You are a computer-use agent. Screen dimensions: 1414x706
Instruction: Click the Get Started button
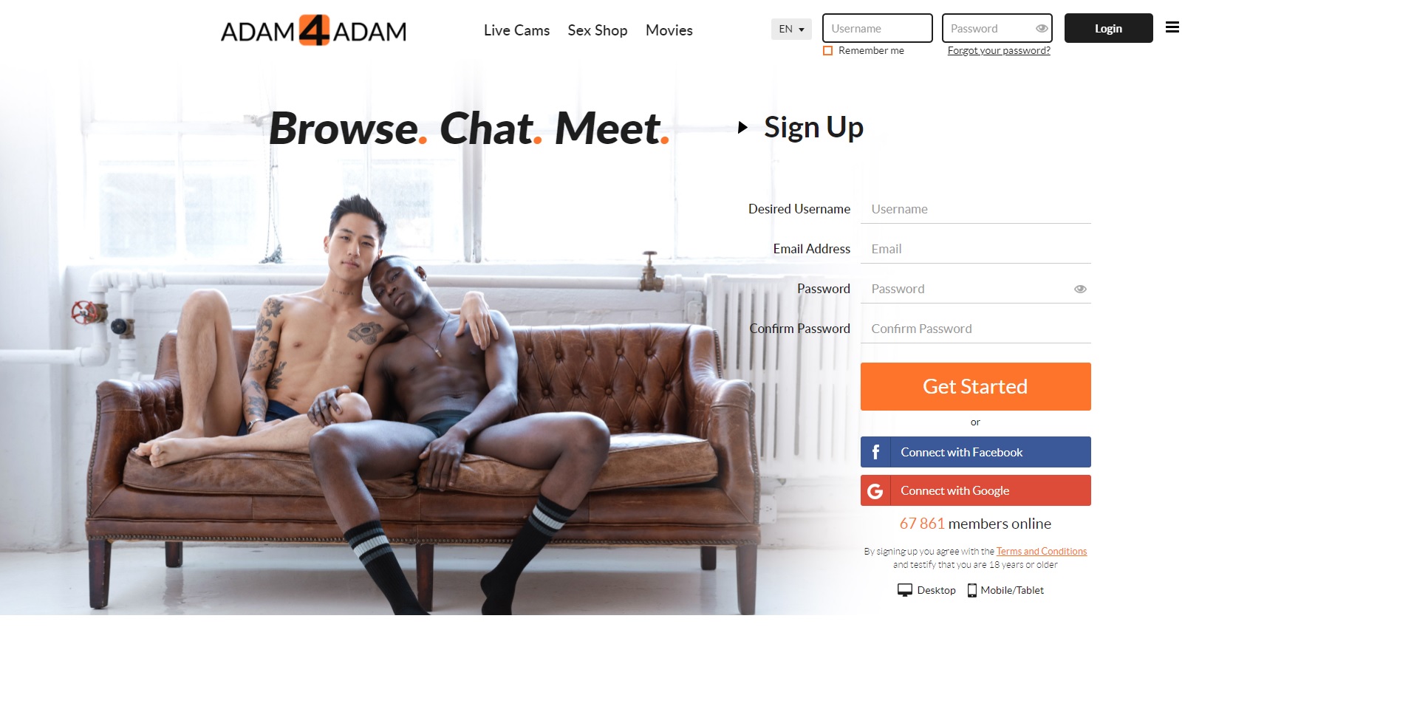(975, 386)
